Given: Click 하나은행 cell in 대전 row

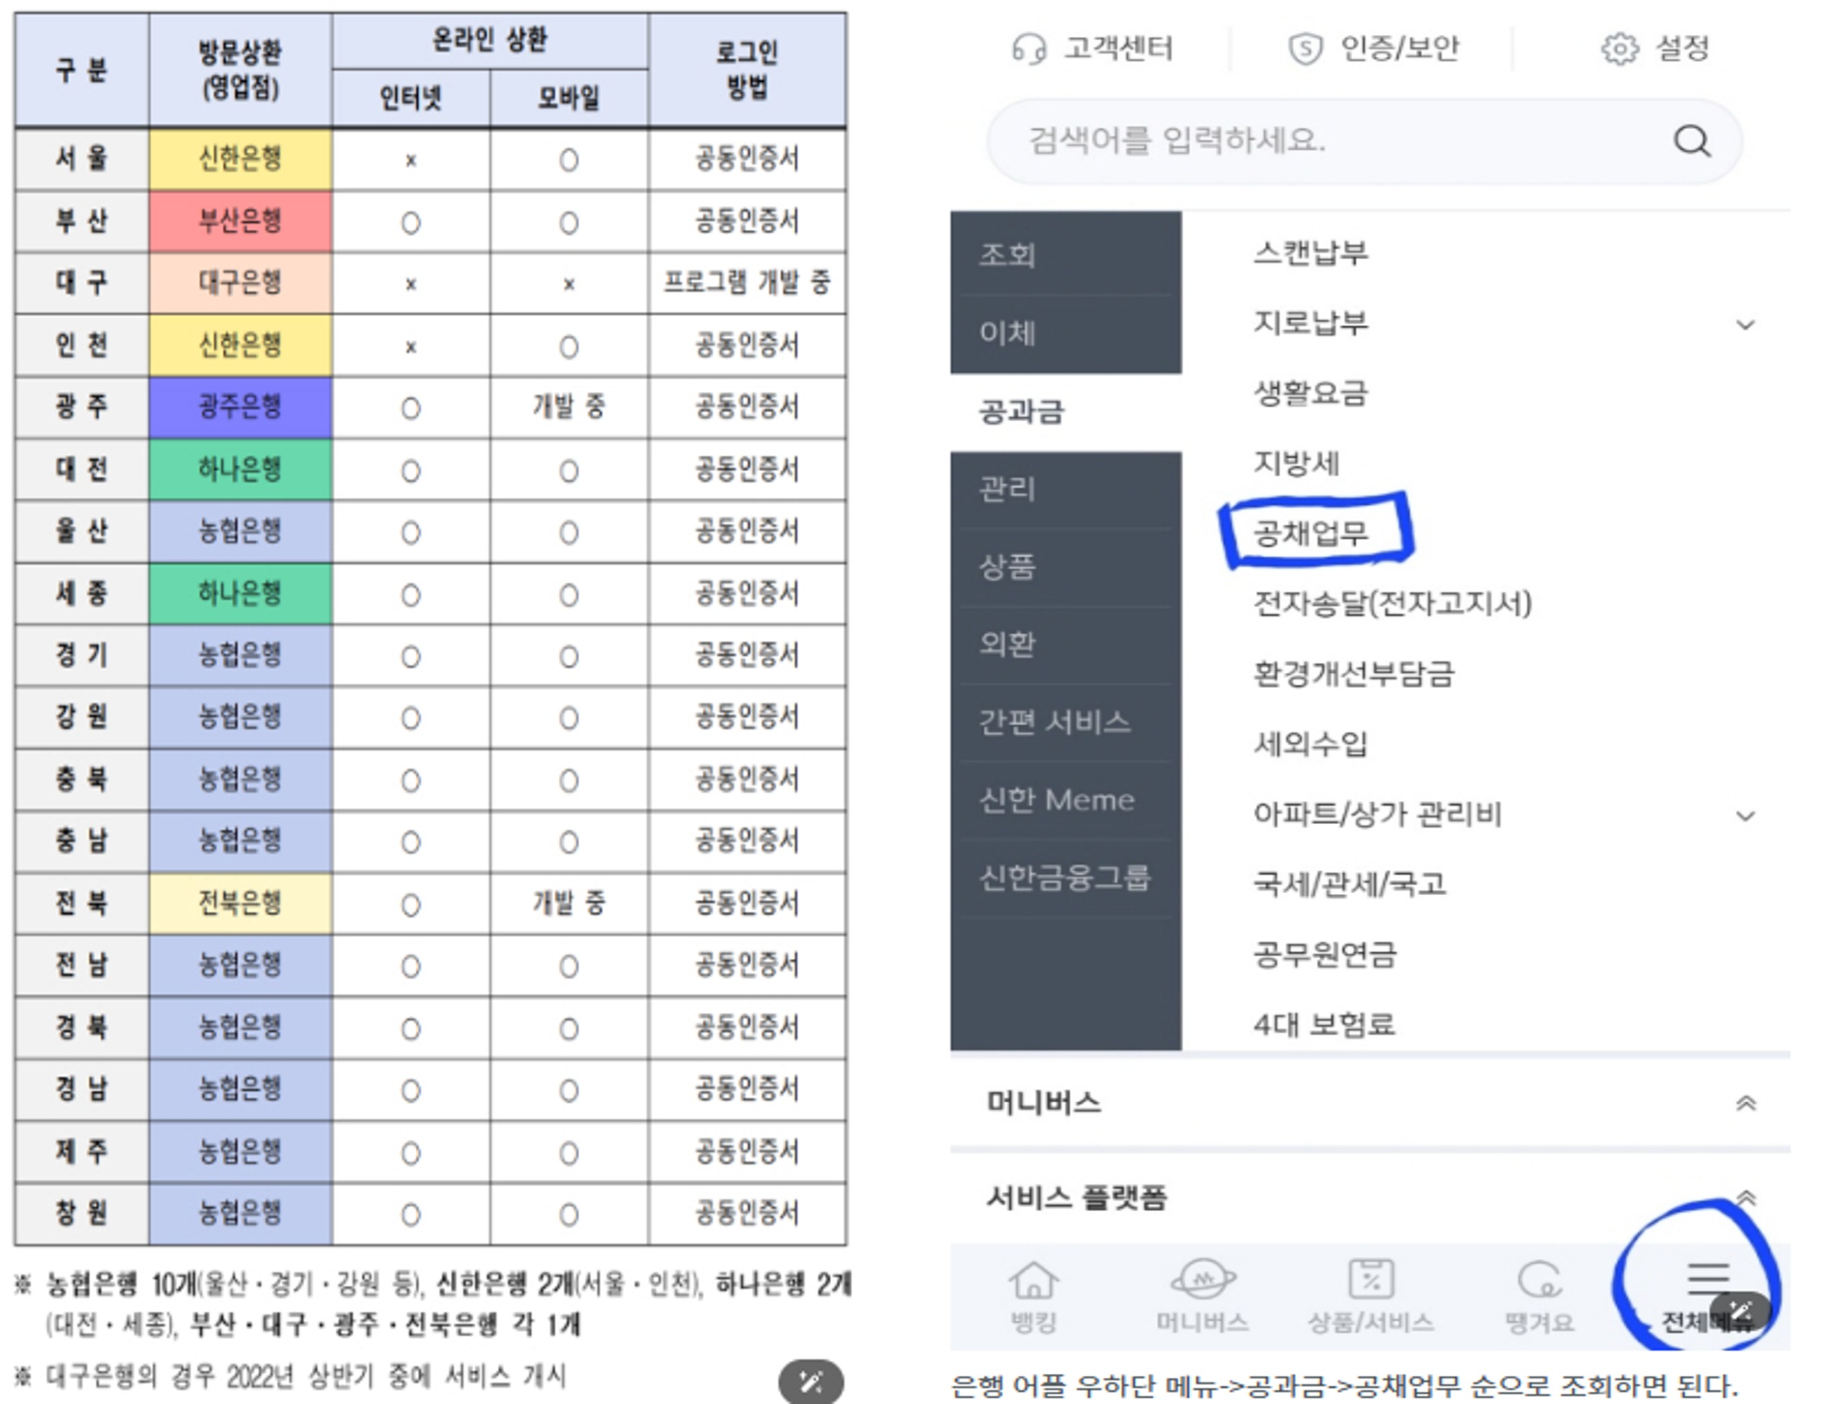Looking at the screenshot, I should pyautogui.click(x=240, y=470).
